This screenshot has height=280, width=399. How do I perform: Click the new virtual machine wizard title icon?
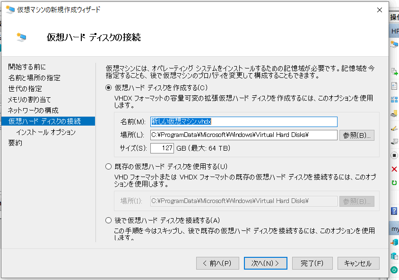pyautogui.click(x=10, y=9)
